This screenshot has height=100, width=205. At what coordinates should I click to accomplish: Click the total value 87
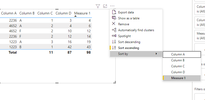point(70,52)
